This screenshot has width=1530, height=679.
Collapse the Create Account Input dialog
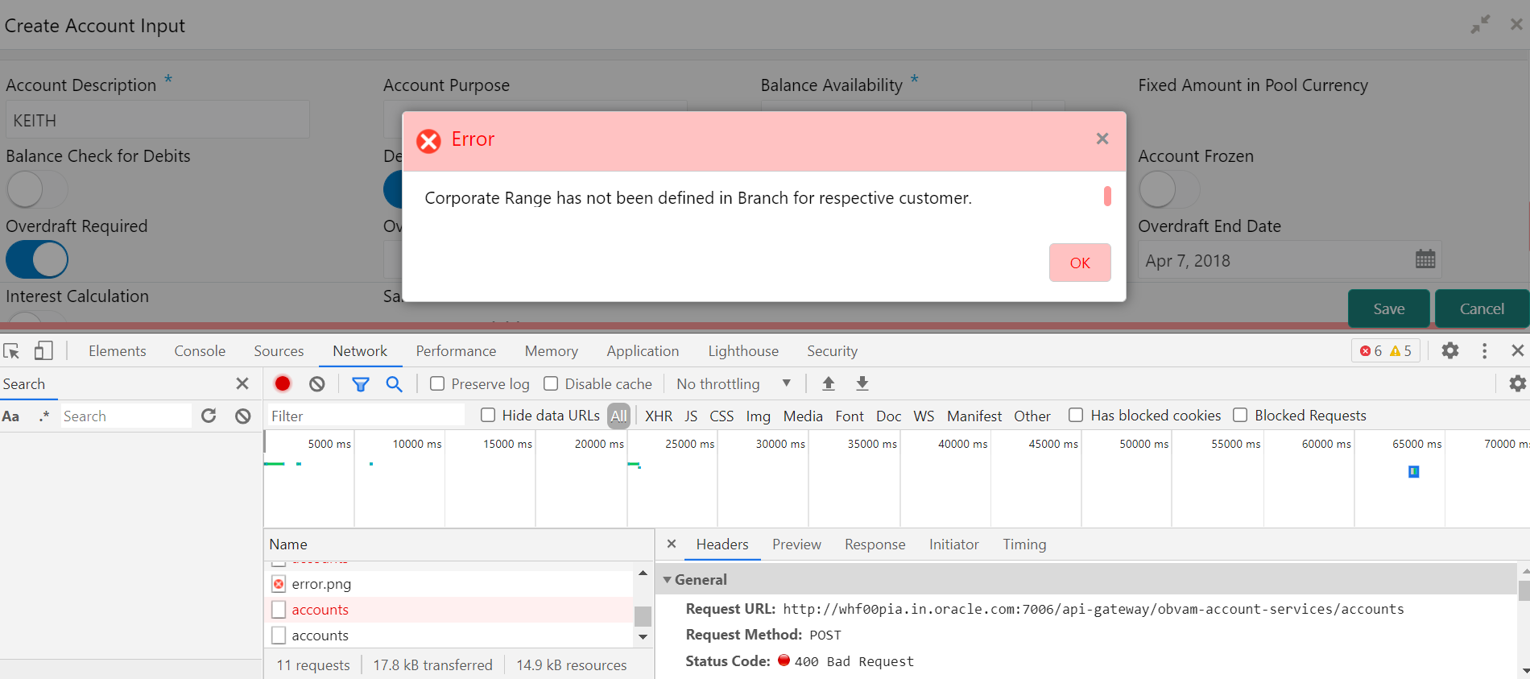pyautogui.click(x=1480, y=24)
